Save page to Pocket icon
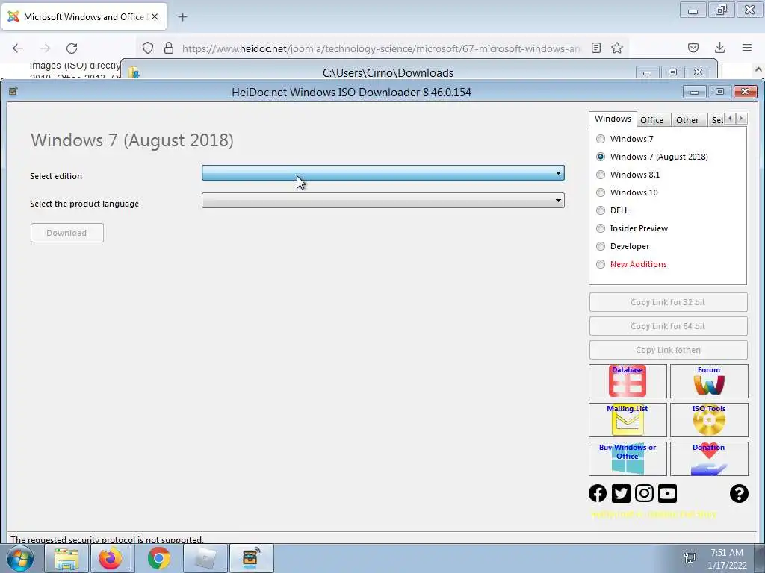The image size is (765, 573). tap(693, 48)
